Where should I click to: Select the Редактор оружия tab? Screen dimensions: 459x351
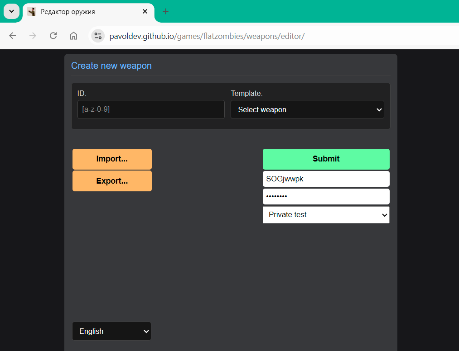pyautogui.click(x=88, y=12)
